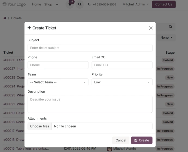Viewport: 188px width, 152px height.
Task: Click the plus icon next to Shop
Action: point(57,4)
